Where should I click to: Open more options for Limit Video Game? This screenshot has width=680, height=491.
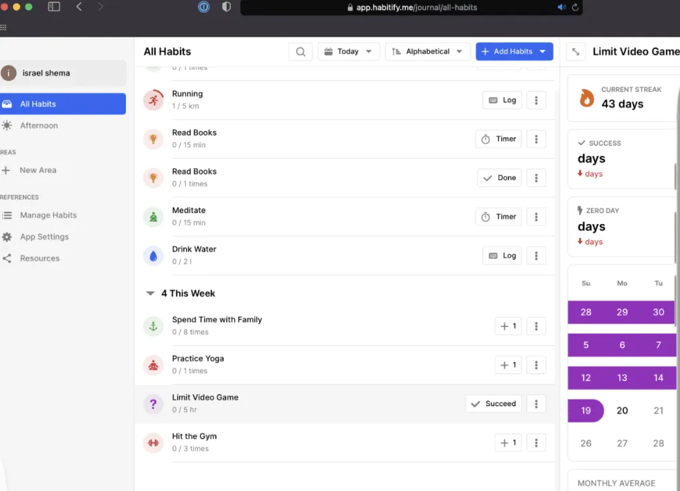click(537, 404)
